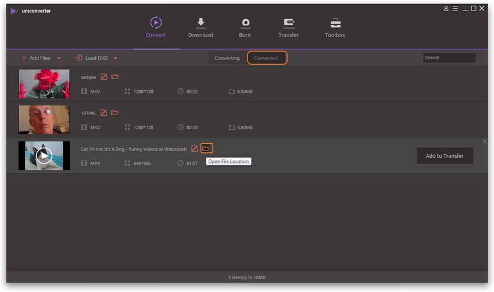
Task: Open the Download section
Action: [201, 28]
